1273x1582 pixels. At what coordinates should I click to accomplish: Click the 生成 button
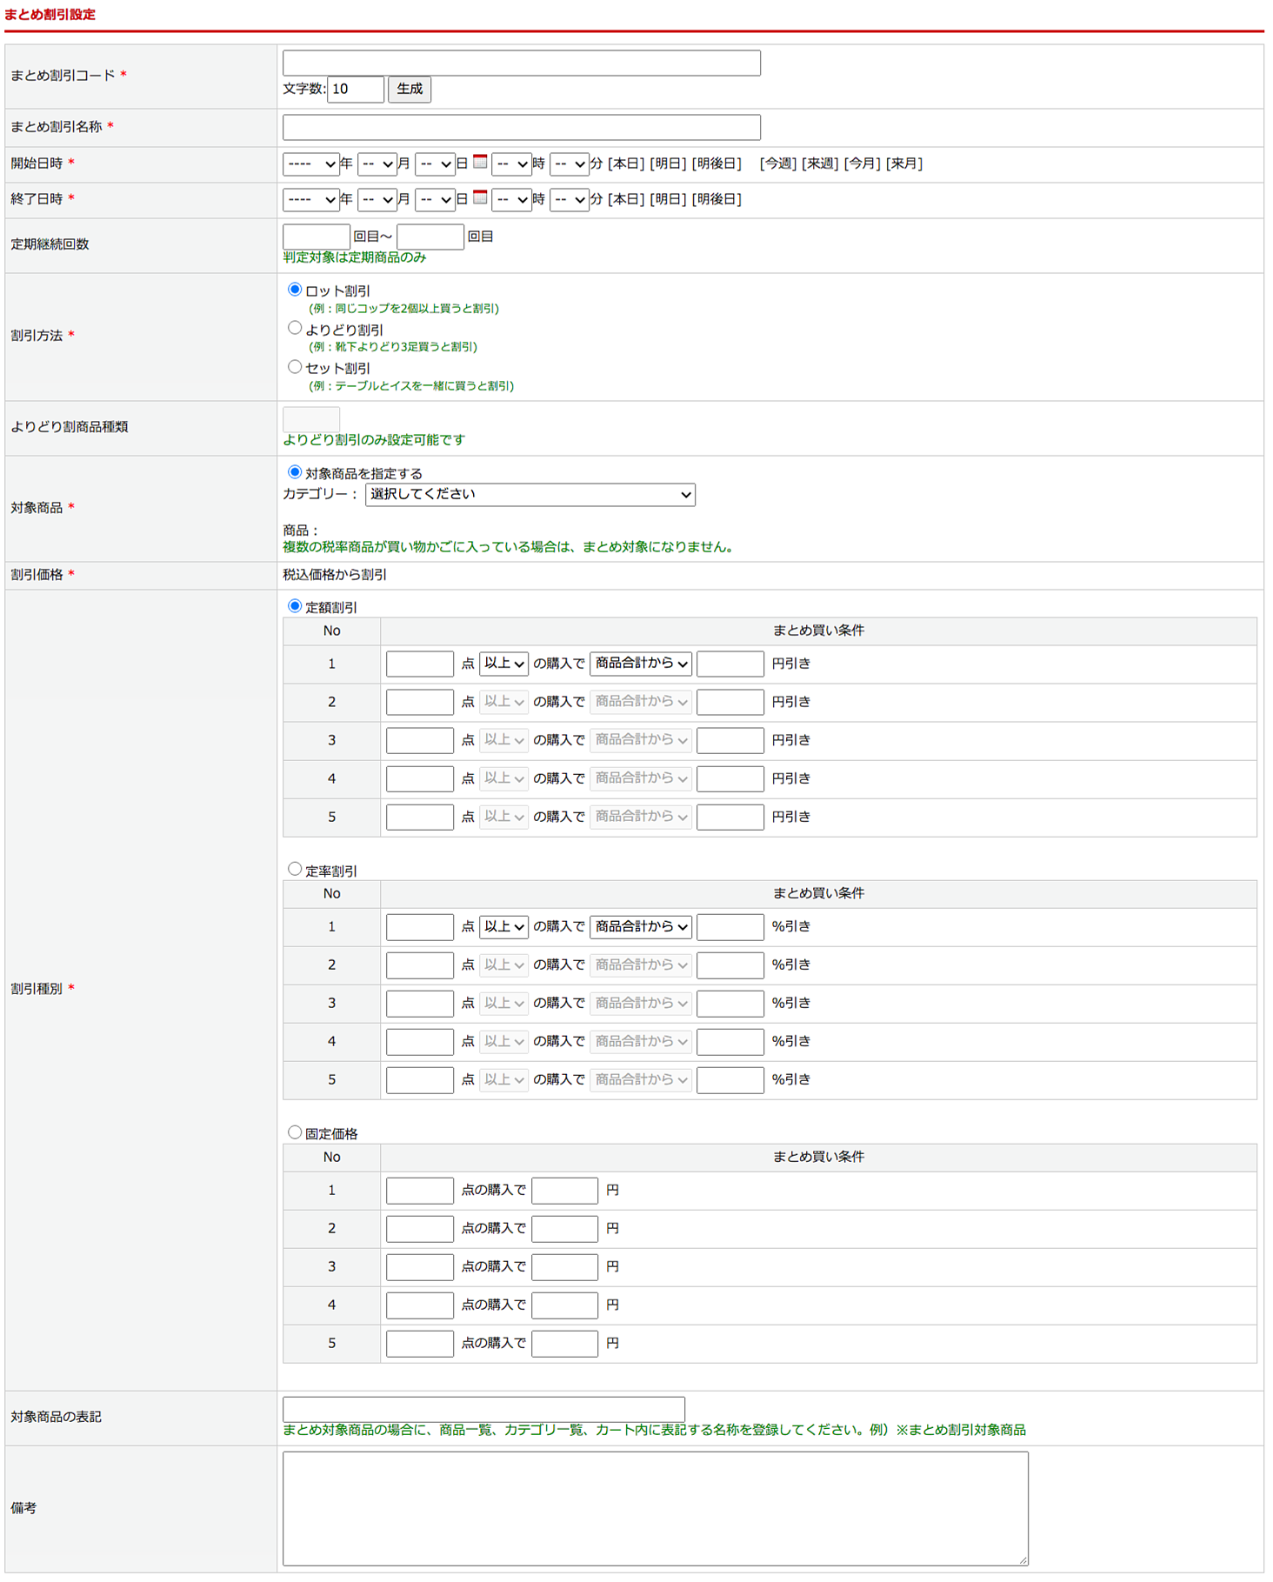tap(410, 89)
